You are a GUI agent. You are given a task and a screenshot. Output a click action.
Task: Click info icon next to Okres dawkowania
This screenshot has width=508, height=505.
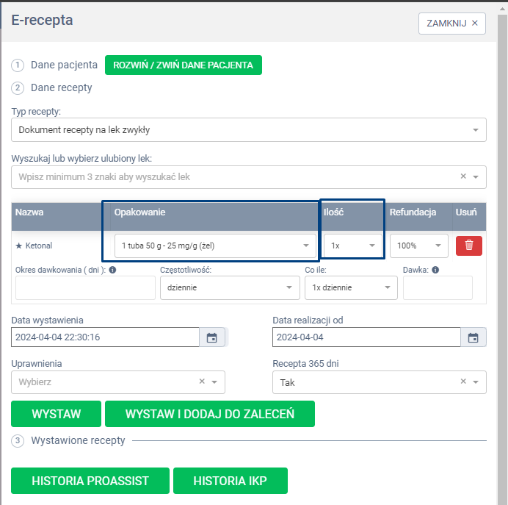pos(112,270)
